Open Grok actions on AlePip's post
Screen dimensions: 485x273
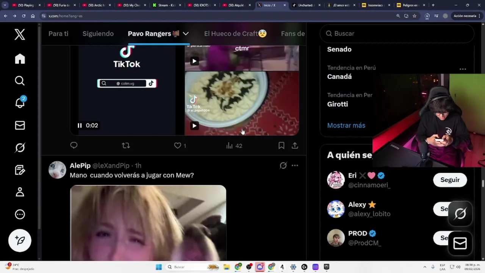(283, 165)
